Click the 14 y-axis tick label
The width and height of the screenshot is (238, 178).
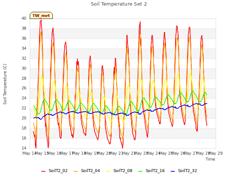click(24, 148)
